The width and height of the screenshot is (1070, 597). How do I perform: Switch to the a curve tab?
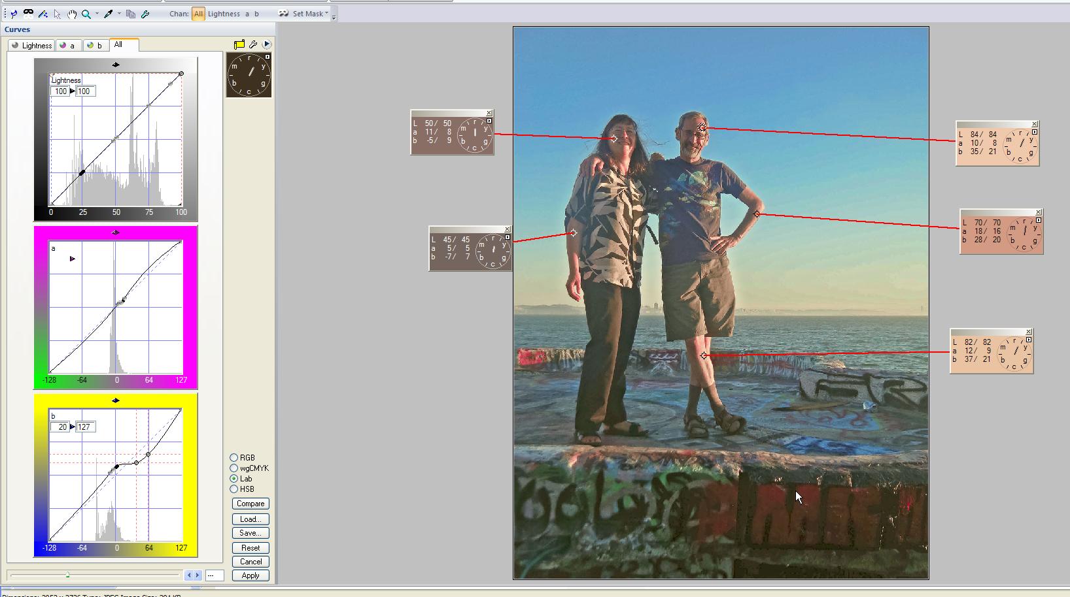(68, 45)
